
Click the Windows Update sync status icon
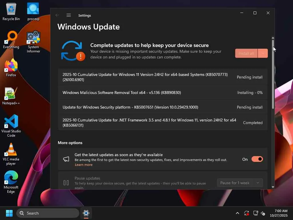[73, 51]
